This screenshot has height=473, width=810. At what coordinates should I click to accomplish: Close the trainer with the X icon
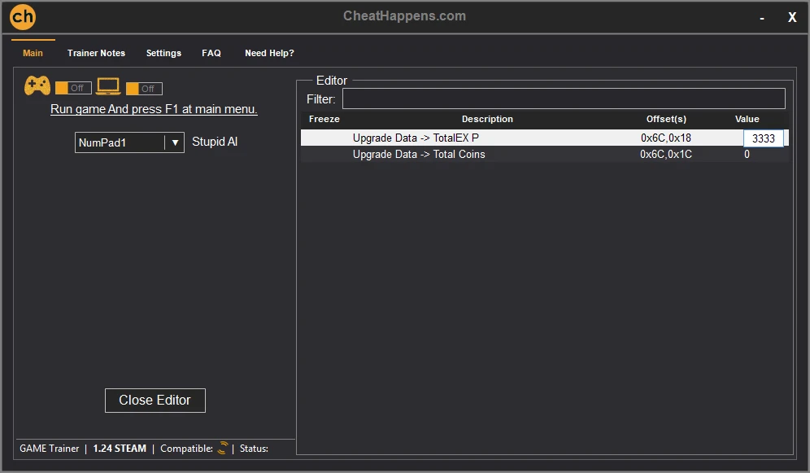pyautogui.click(x=791, y=18)
